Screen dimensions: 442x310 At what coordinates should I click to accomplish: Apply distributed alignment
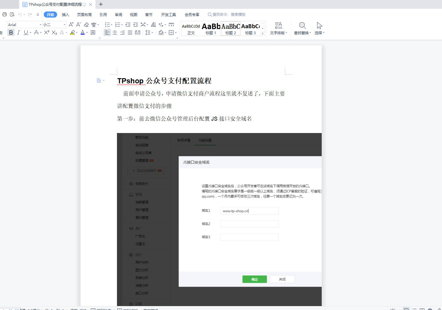138,32
